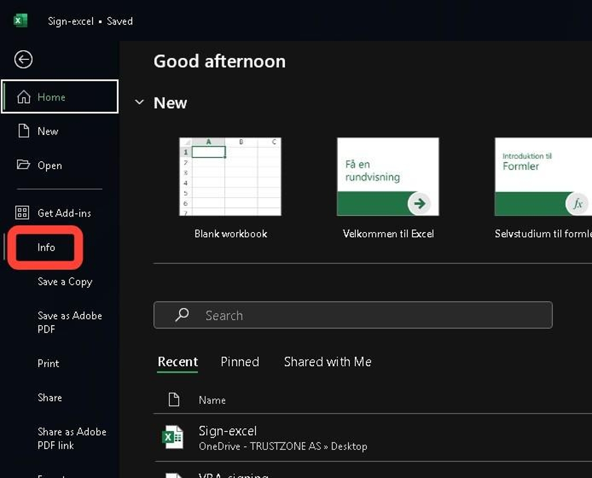Click the Get Add-ins grid icon
Screen dimensions: 592x478
[22, 213]
